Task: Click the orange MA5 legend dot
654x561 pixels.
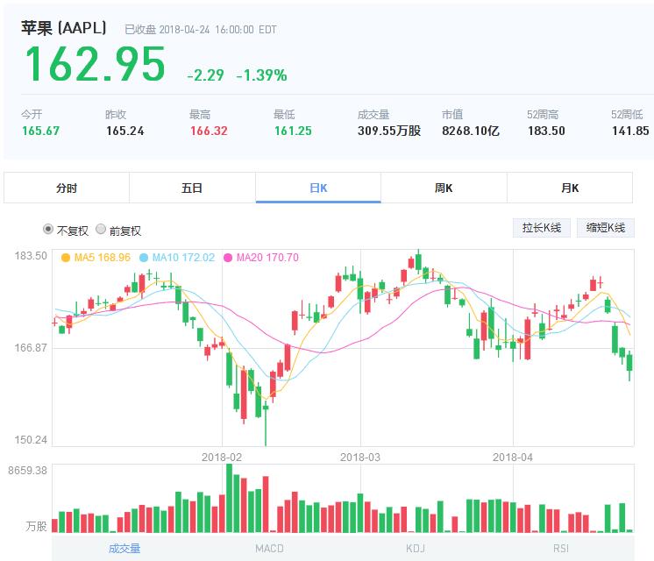Action: pyautogui.click(x=66, y=258)
